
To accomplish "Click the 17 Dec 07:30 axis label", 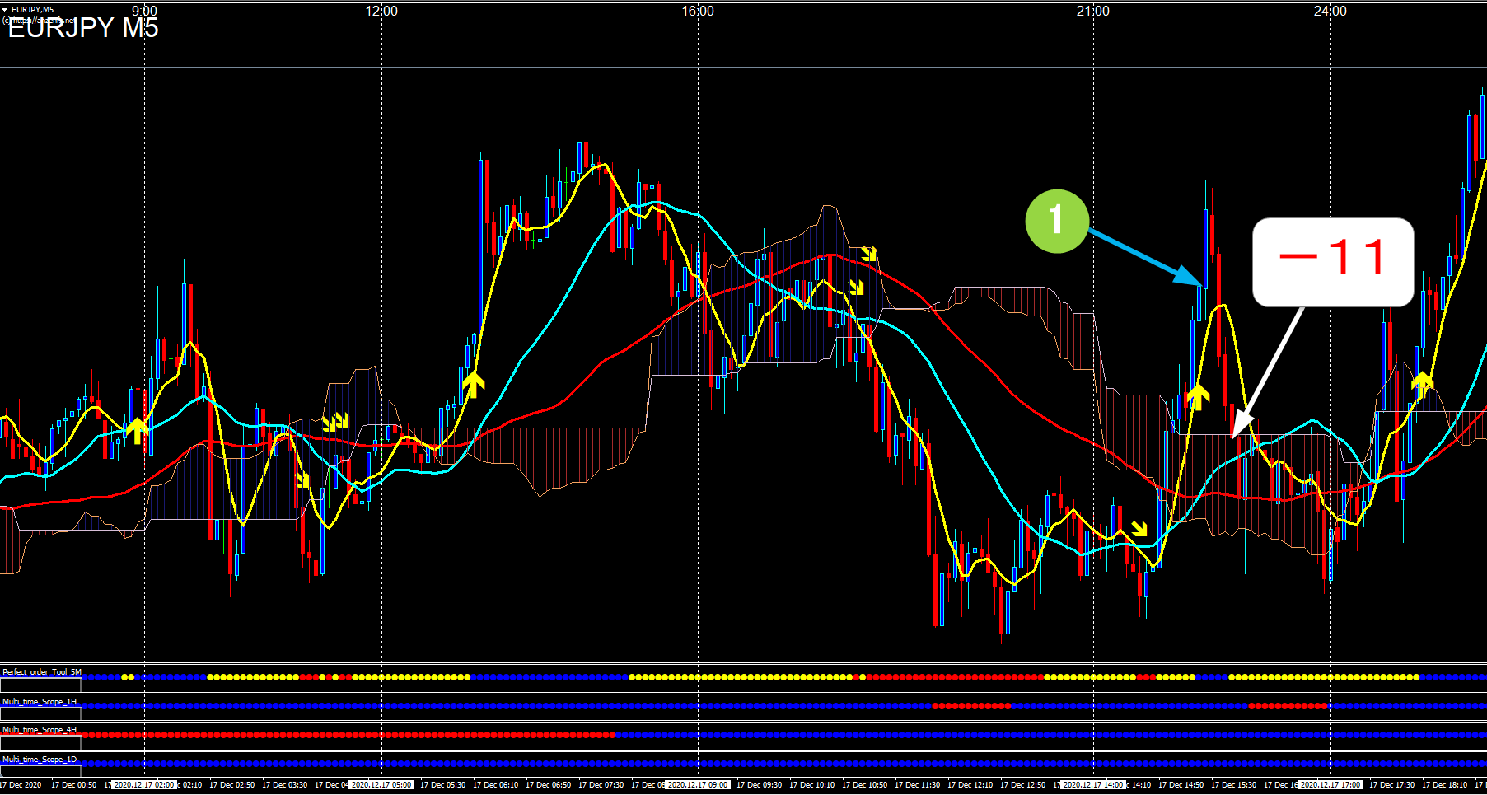I will pos(601,785).
